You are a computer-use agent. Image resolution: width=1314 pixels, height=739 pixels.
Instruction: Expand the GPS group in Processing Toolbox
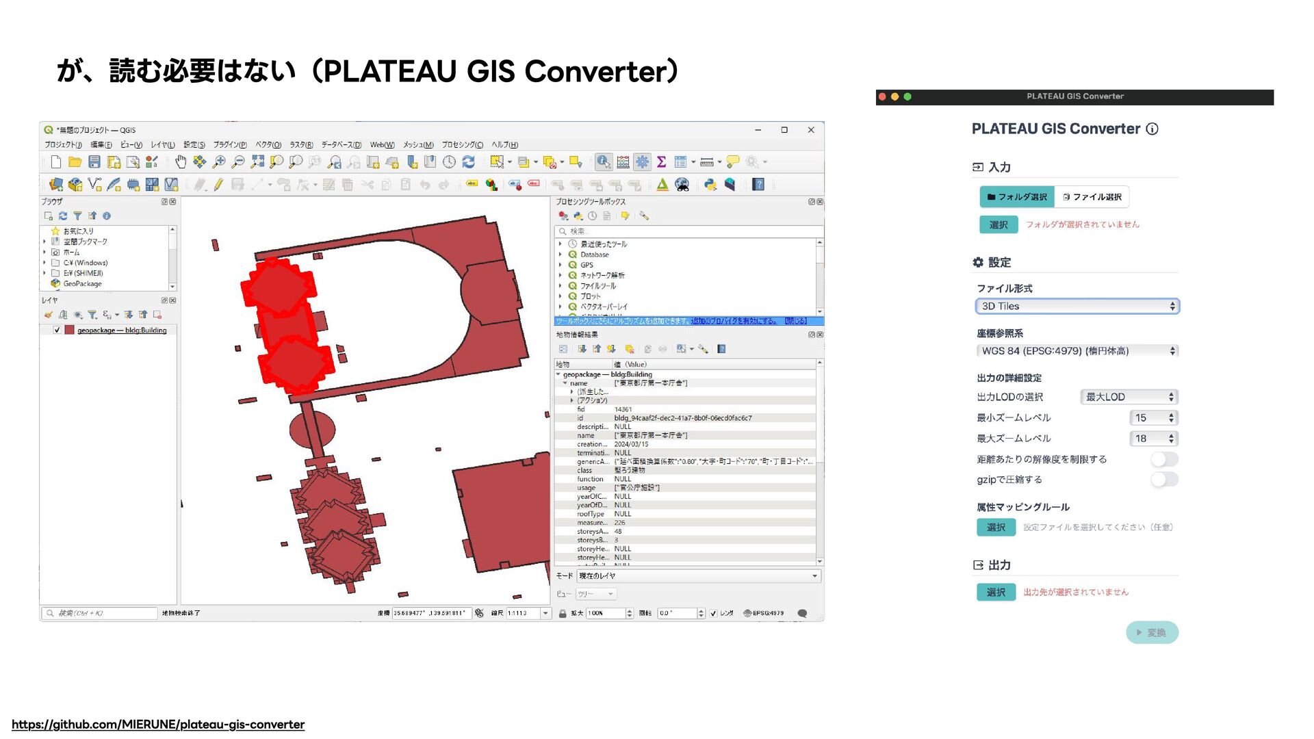coord(560,265)
